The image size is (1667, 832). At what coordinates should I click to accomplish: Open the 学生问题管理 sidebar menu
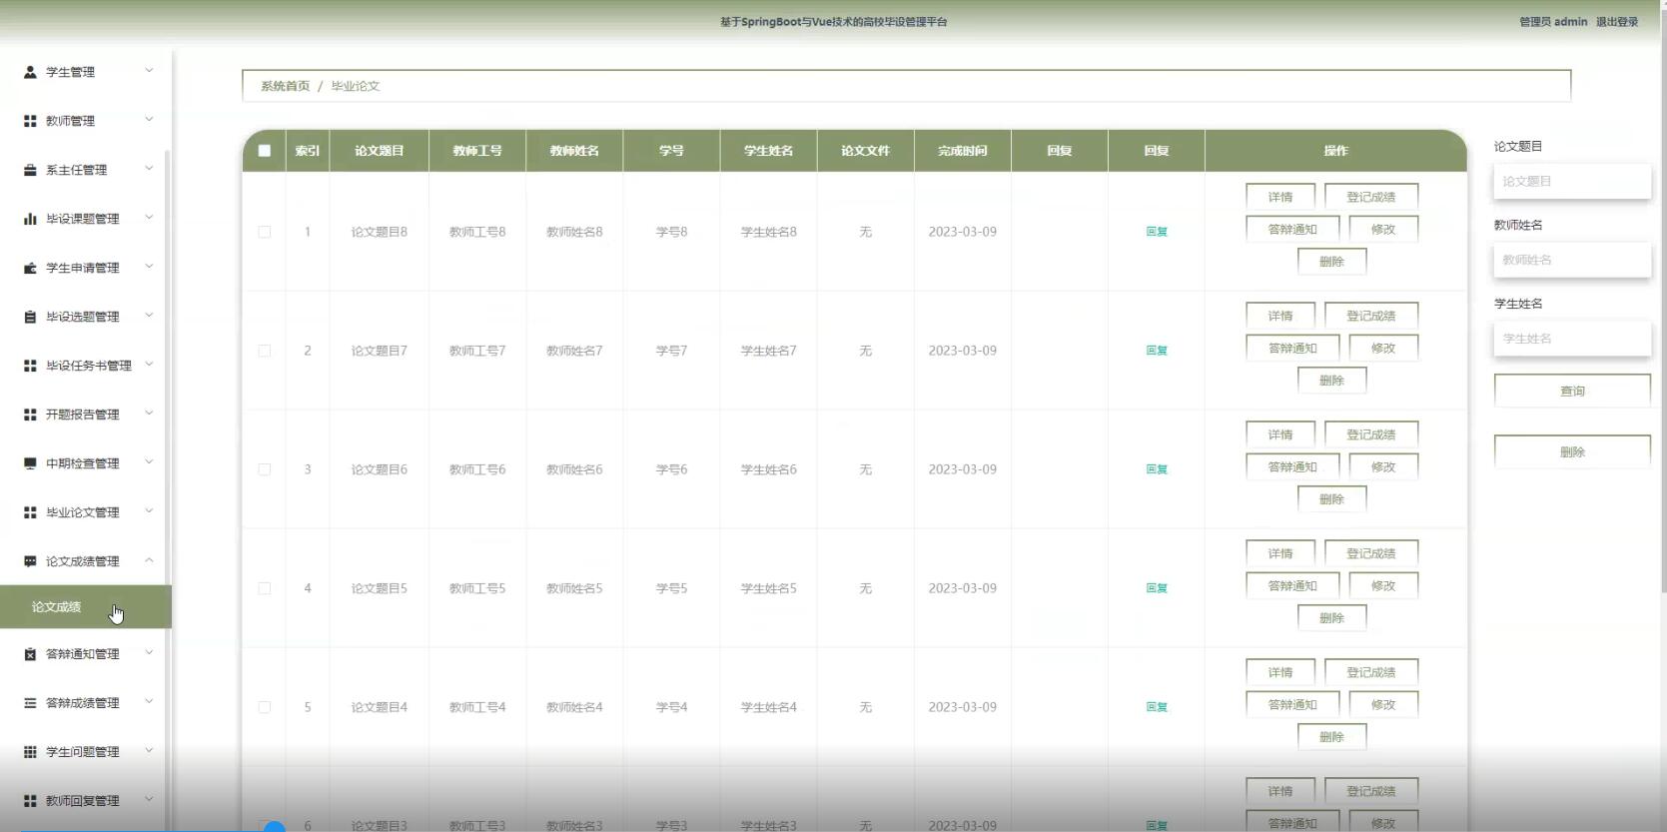point(86,752)
